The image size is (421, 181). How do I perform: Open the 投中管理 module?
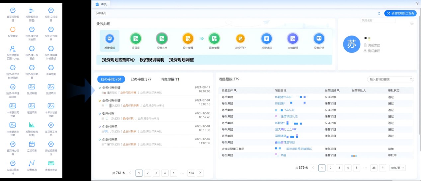[188, 39]
